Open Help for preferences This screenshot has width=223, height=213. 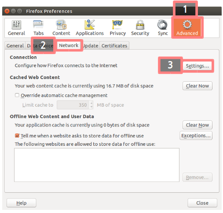click(22, 203)
